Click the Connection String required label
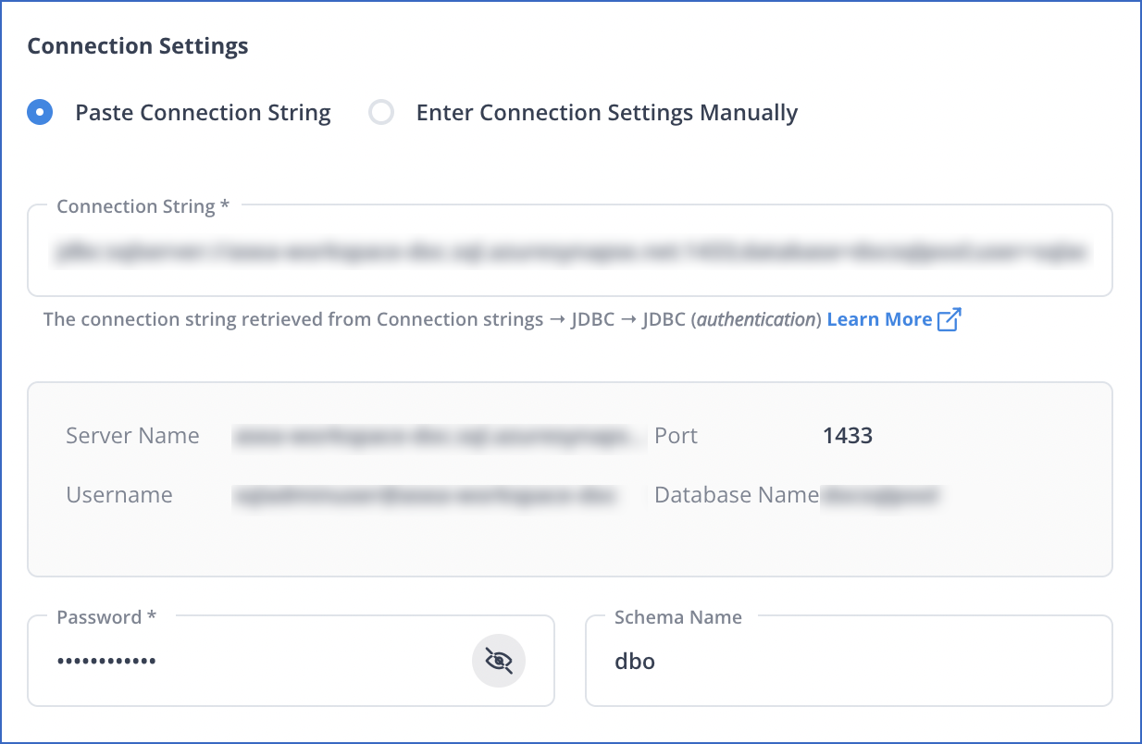Viewport: 1142px width, 744px height. 143,205
